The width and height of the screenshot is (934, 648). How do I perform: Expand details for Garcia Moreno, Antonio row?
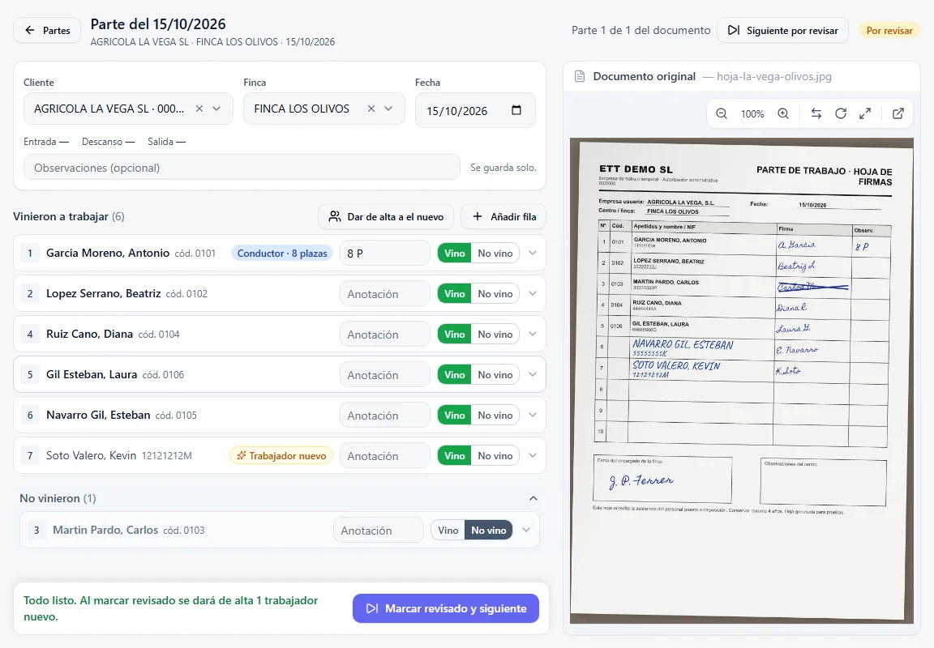533,253
